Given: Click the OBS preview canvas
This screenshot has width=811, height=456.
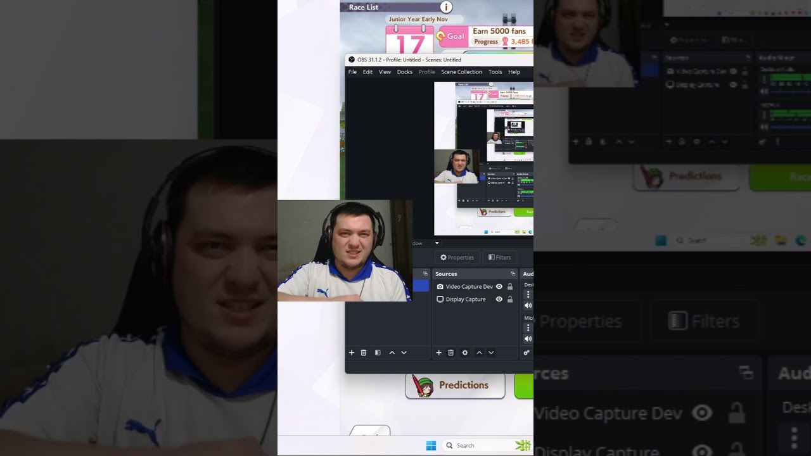Looking at the screenshot, I should (x=483, y=158).
